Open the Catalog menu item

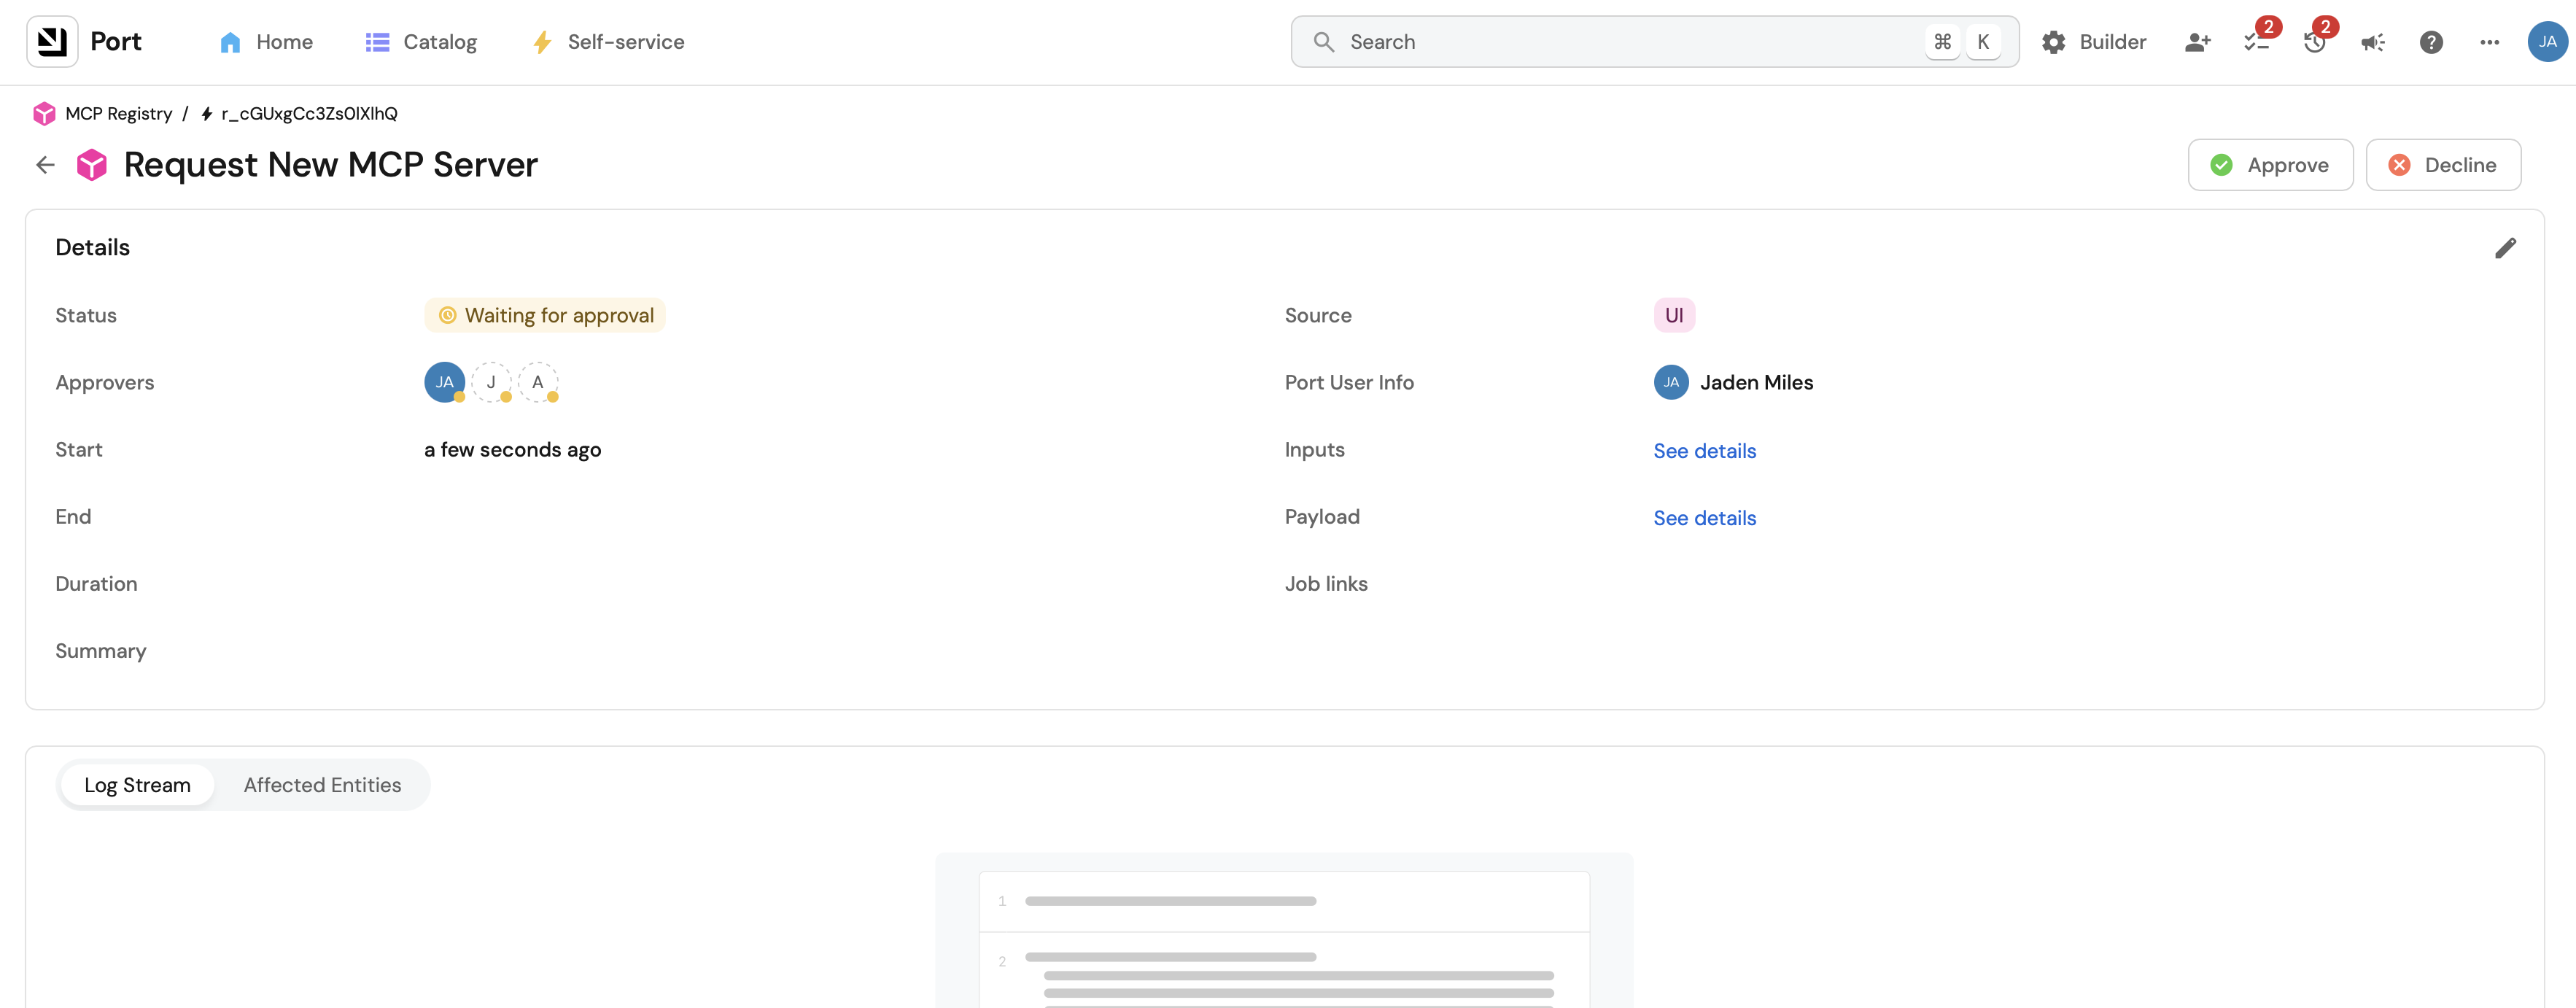tap(421, 42)
